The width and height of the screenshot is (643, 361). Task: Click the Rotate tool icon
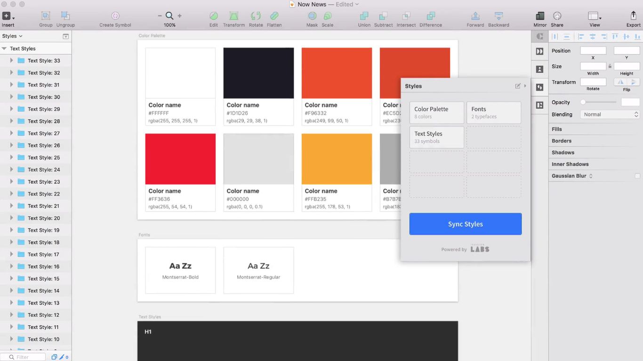(256, 16)
